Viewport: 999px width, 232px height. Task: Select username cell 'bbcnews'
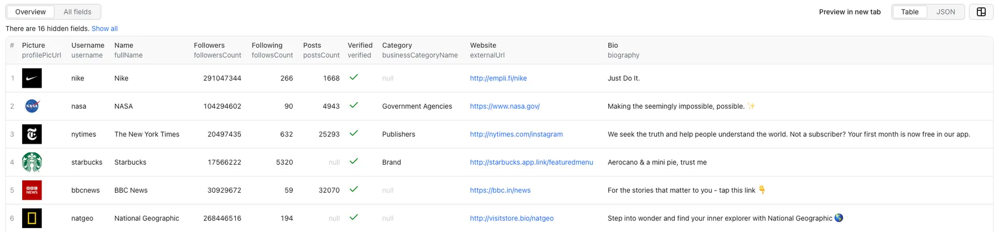click(85, 190)
